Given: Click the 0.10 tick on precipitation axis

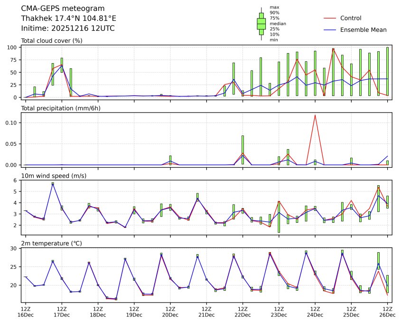Looking at the screenshot, I should [11, 123].
